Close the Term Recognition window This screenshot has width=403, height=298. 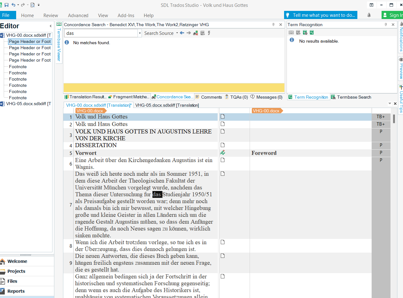click(393, 25)
